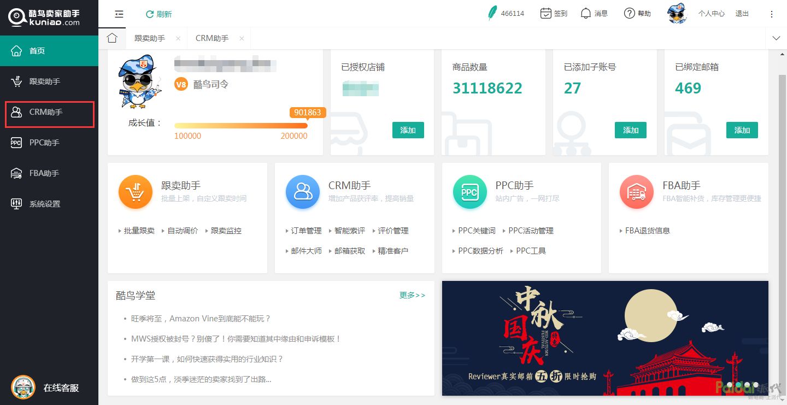Viewport: 787px width, 405px height.
Task: Open 评价管理 link
Action: (393, 231)
